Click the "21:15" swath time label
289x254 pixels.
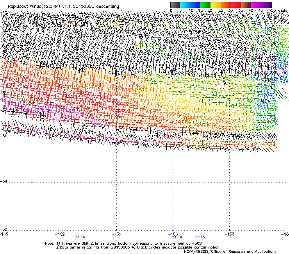click(x=200, y=237)
